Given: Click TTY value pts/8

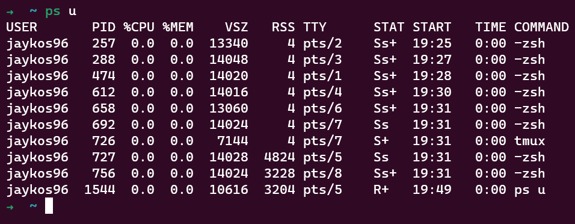Looking at the screenshot, I should (x=323, y=173).
